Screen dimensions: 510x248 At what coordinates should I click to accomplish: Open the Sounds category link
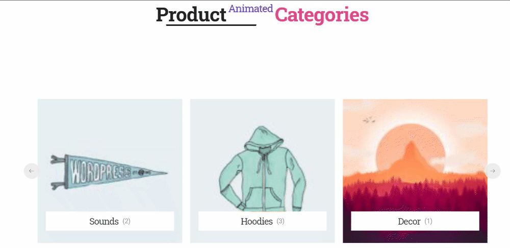tap(104, 222)
